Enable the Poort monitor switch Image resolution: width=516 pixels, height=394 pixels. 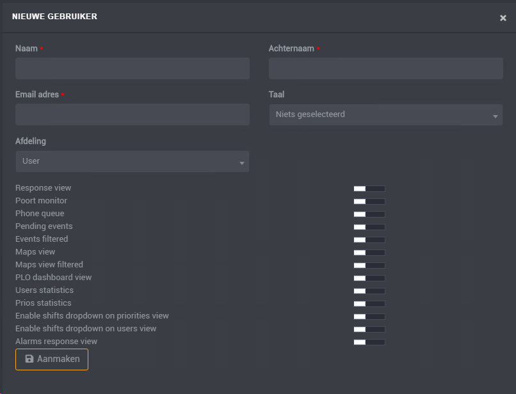click(x=369, y=201)
